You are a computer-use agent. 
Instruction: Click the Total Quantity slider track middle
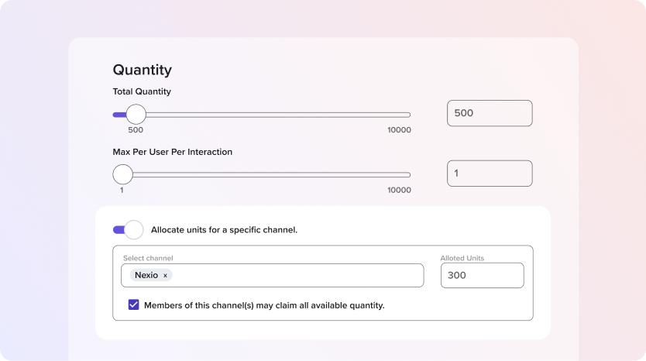[x=262, y=115]
